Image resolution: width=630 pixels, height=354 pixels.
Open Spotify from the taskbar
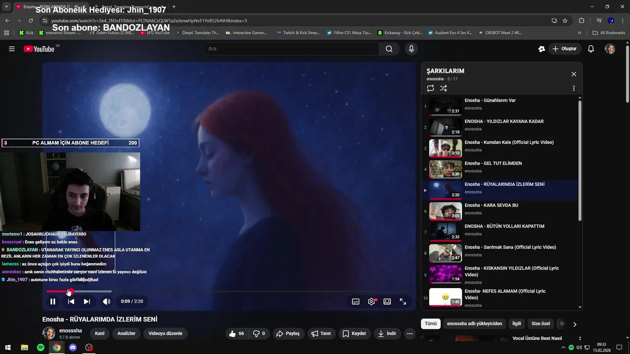(40, 348)
